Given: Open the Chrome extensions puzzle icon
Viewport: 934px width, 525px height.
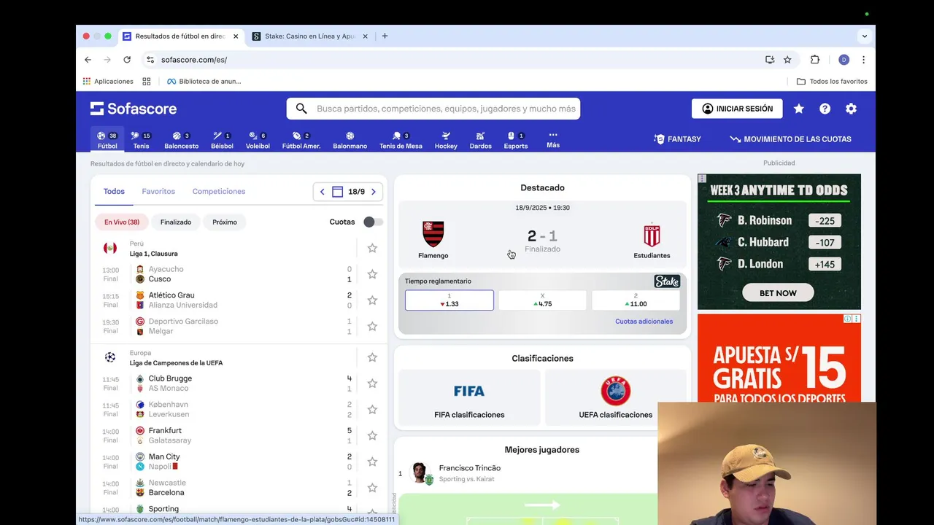Looking at the screenshot, I should pyautogui.click(x=815, y=60).
